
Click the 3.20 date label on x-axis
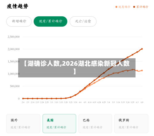tap(66, 102)
